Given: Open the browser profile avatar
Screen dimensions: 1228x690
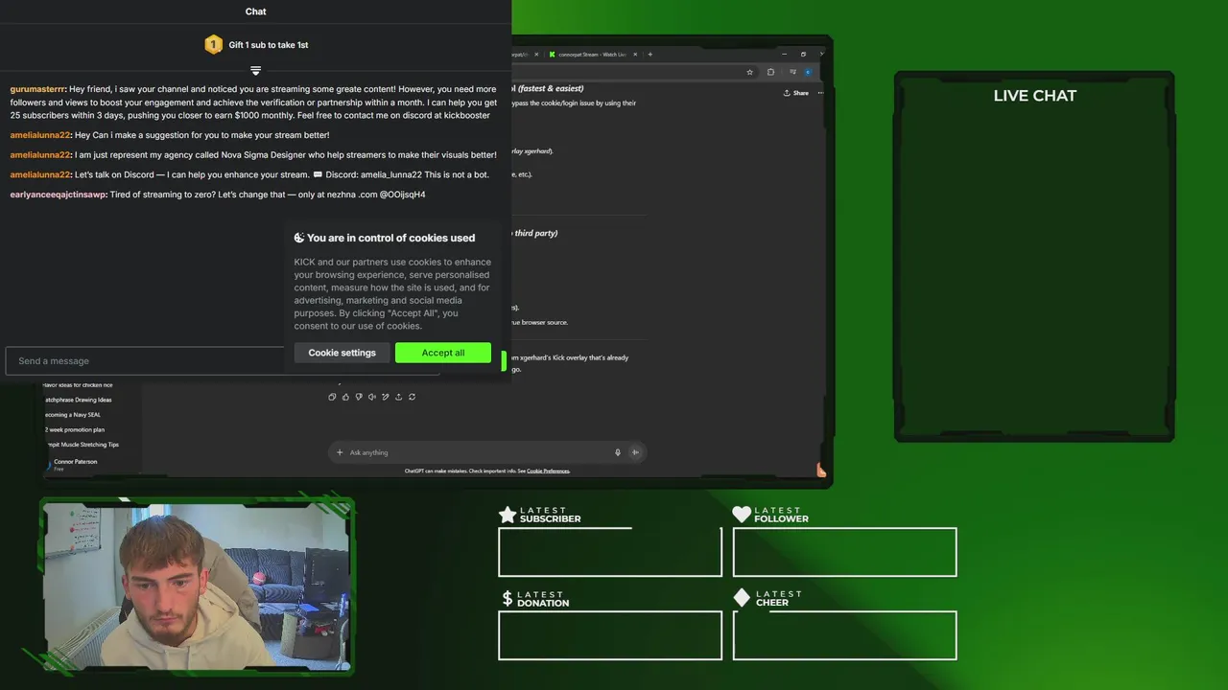Looking at the screenshot, I should pyautogui.click(x=808, y=72).
